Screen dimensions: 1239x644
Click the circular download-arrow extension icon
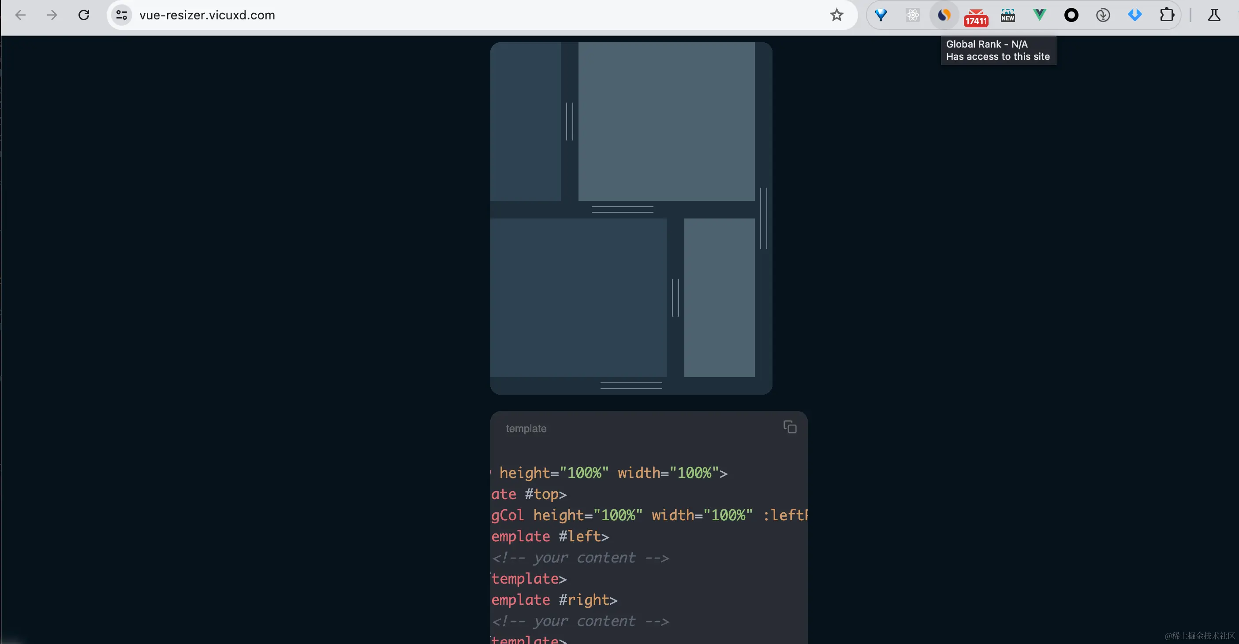(1103, 15)
